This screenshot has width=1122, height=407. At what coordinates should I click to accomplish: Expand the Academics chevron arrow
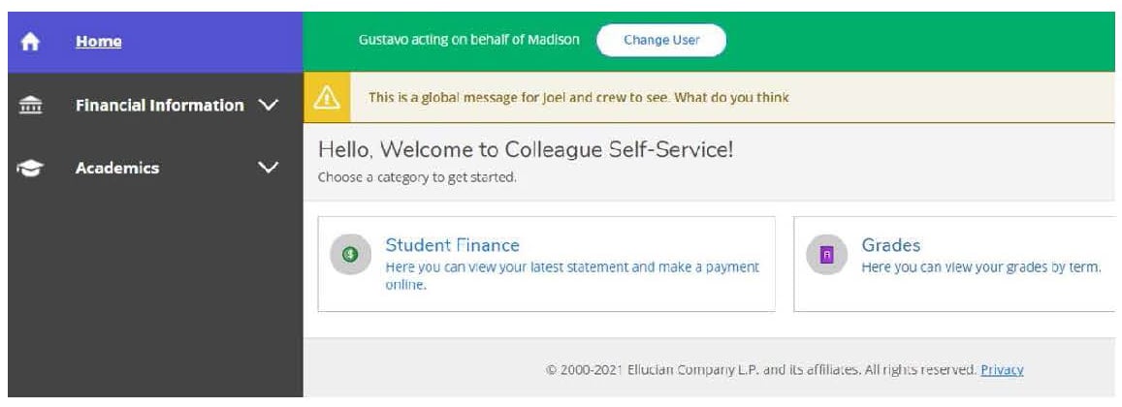point(268,168)
